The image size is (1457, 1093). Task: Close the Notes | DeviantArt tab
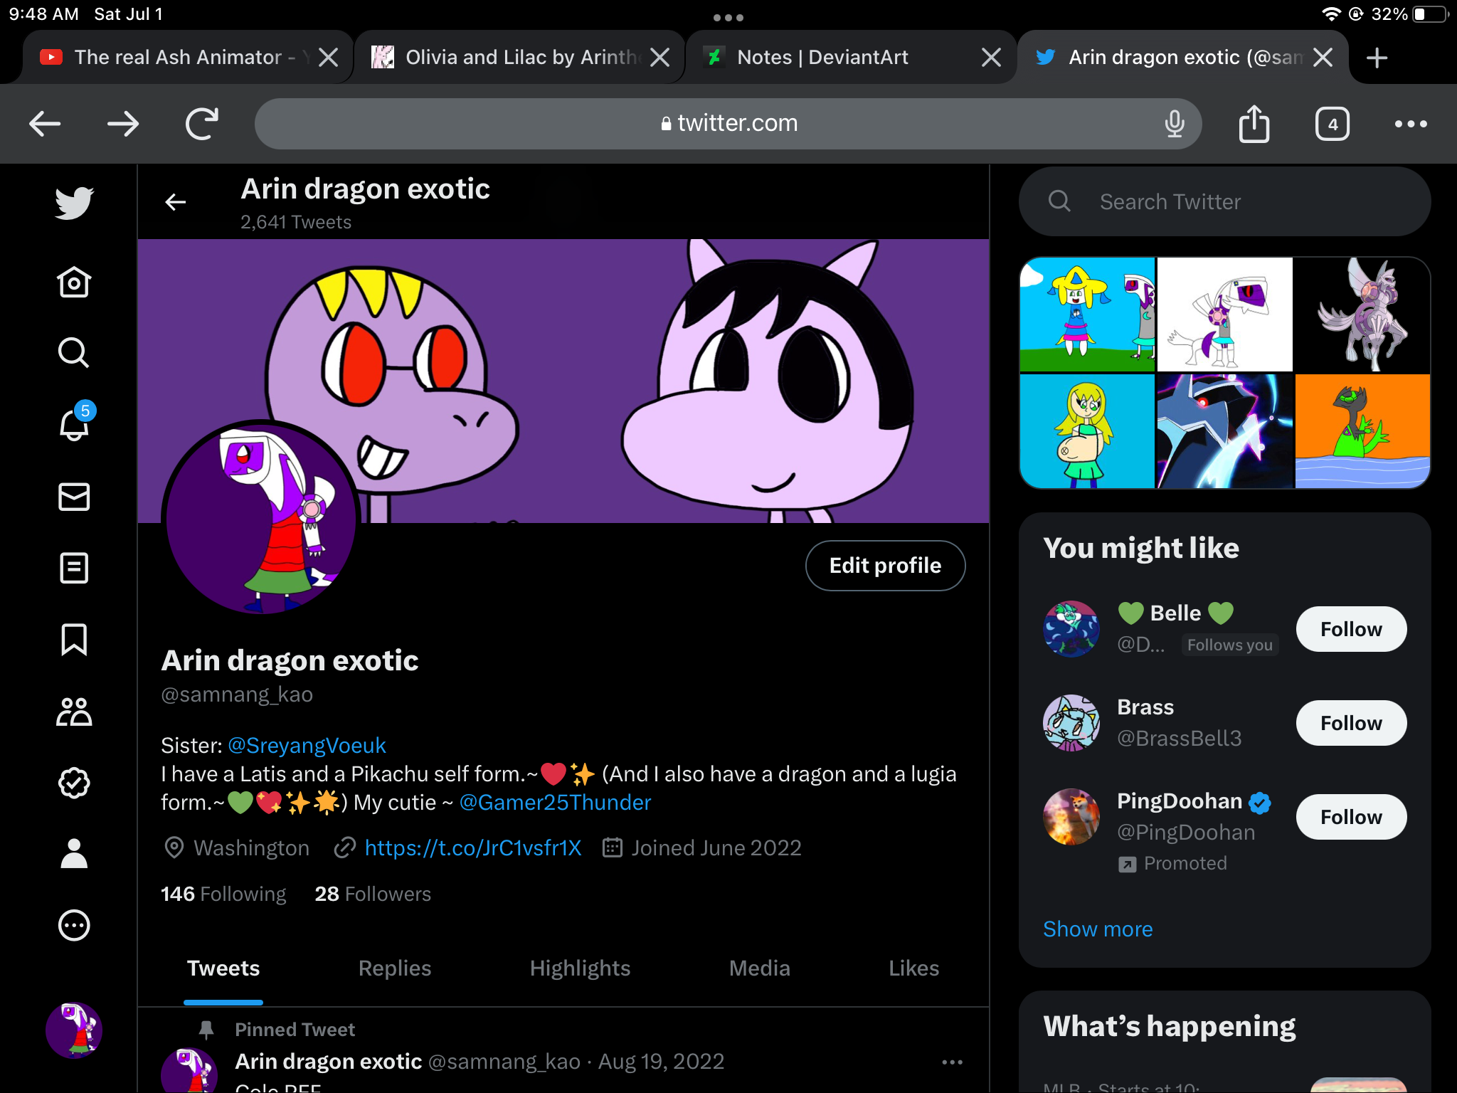tap(991, 57)
